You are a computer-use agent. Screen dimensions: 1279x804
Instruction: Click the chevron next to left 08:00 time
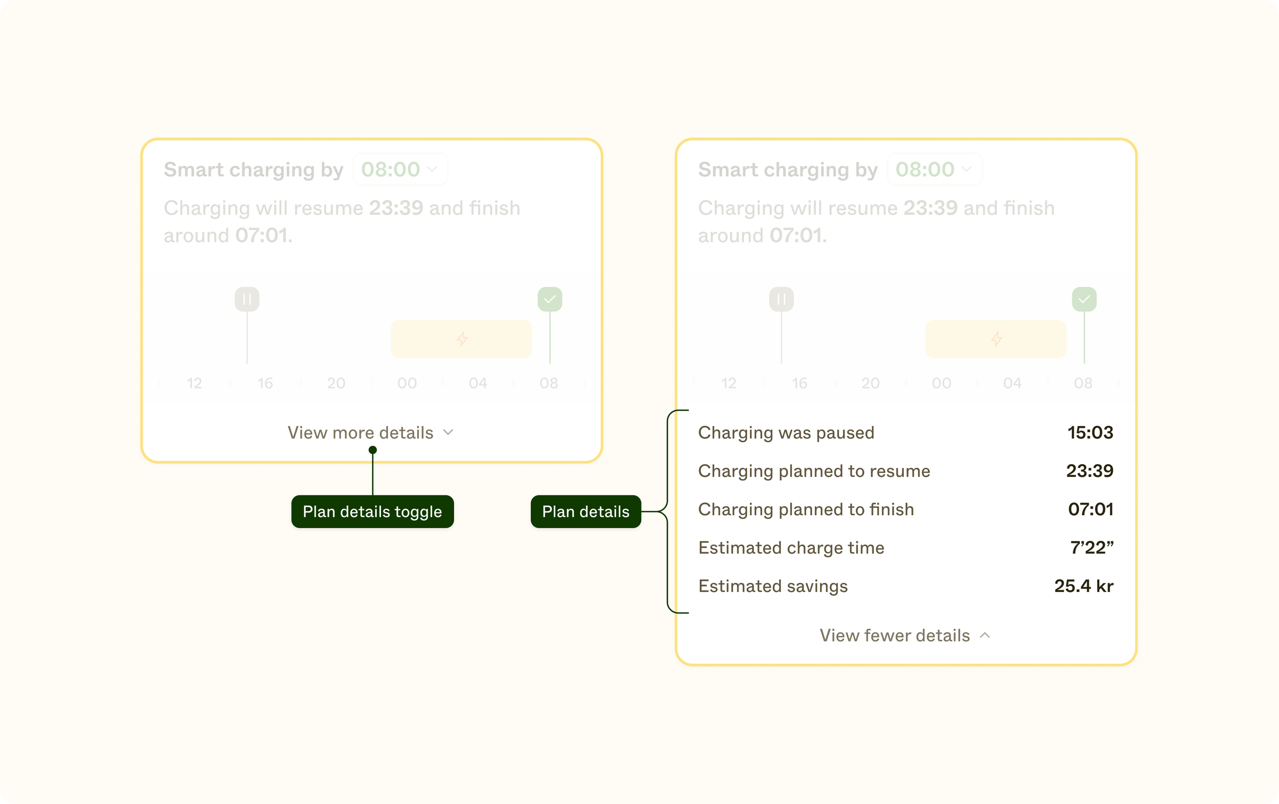tap(432, 169)
